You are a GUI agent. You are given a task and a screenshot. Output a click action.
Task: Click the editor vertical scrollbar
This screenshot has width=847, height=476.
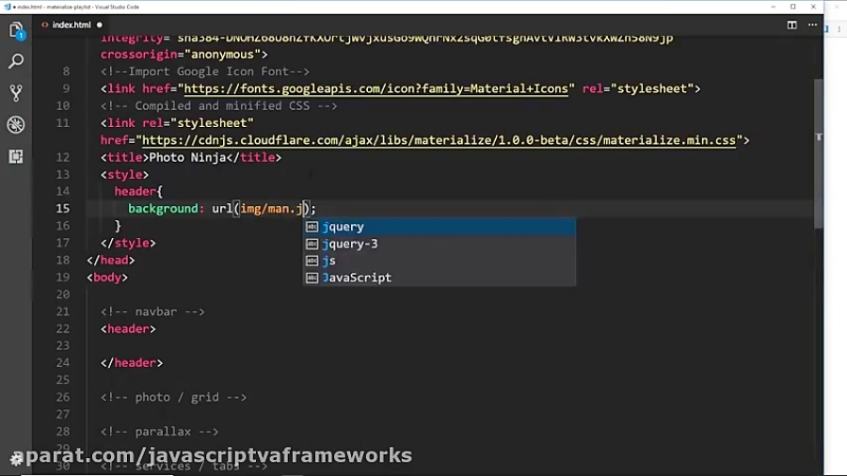[818, 151]
